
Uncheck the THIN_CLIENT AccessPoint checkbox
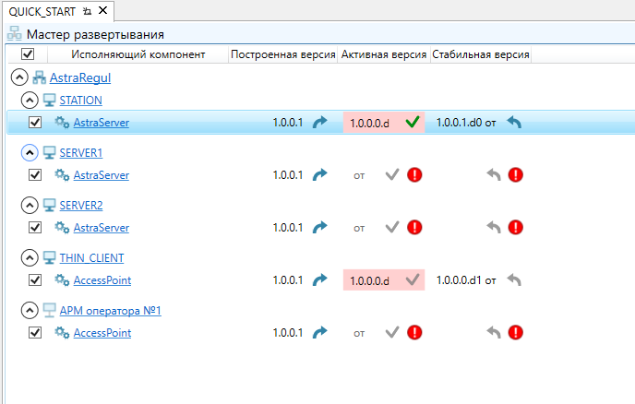pyautogui.click(x=35, y=279)
